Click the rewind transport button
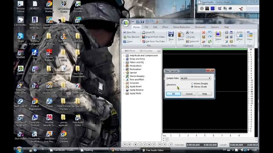 point(129,144)
